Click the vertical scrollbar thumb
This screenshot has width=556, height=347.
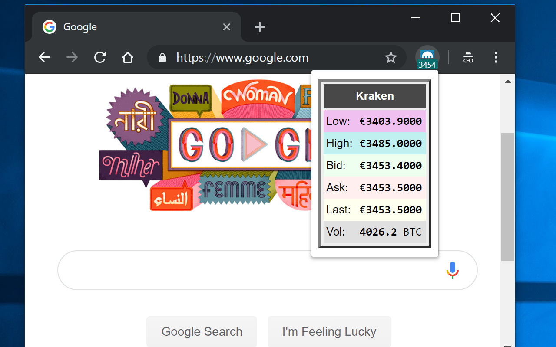[507, 197]
